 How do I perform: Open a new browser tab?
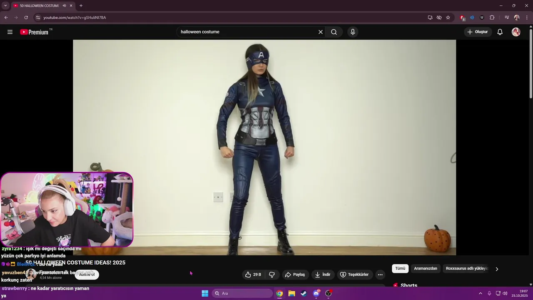[x=81, y=6]
